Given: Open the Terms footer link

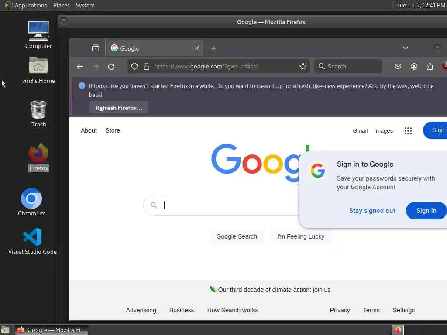Looking at the screenshot, I should [371, 310].
